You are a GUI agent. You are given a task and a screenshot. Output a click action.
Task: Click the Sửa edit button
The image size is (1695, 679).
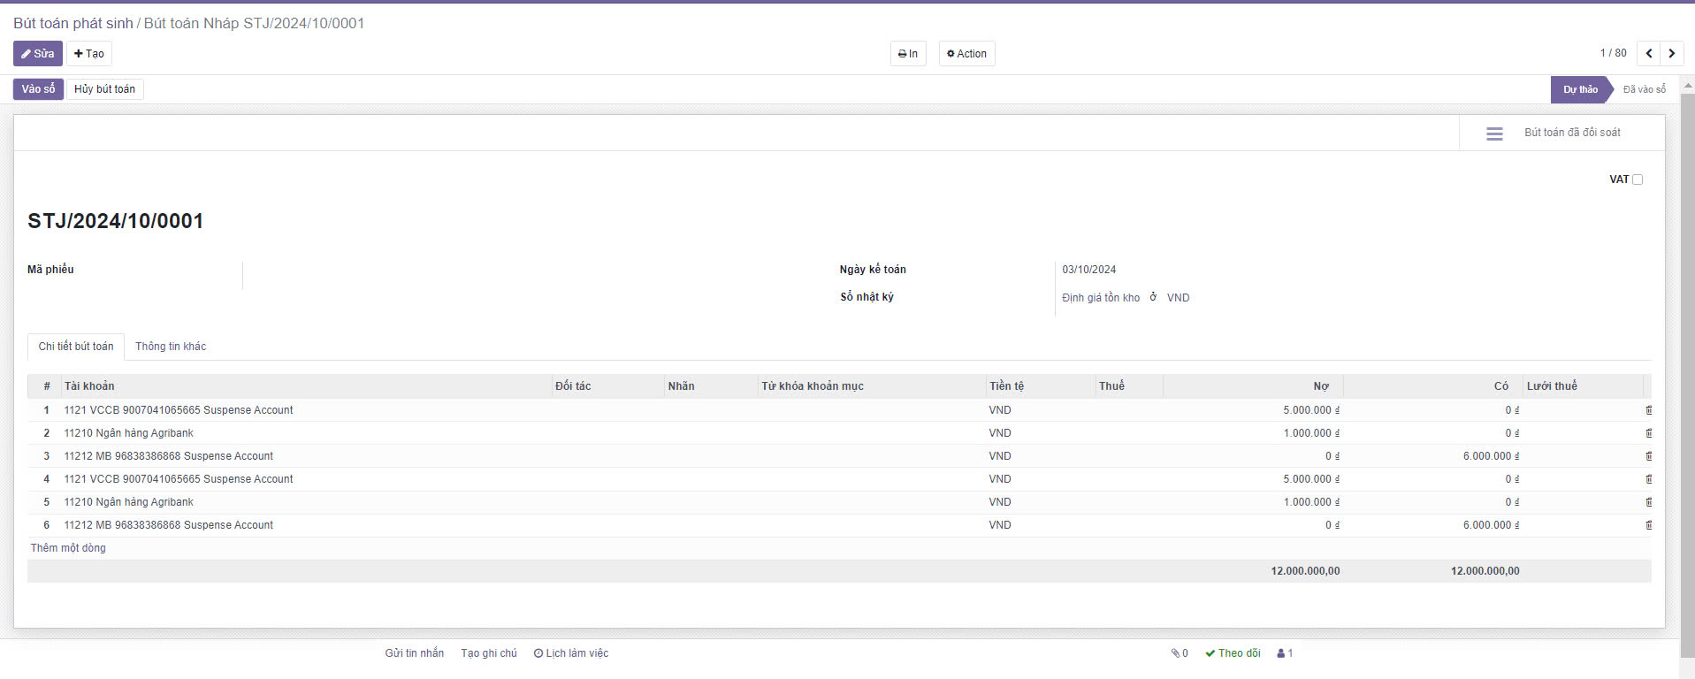coord(38,54)
